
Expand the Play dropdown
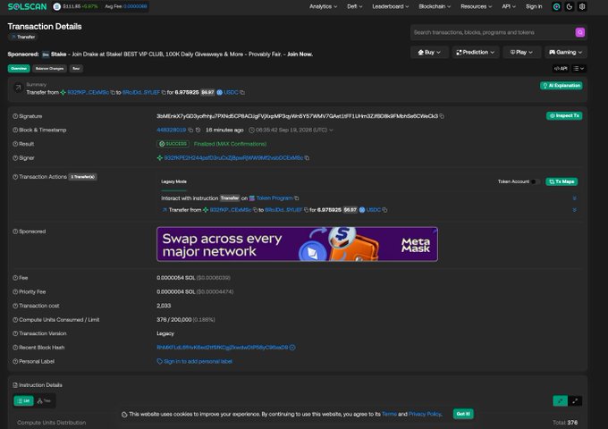click(x=521, y=53)
